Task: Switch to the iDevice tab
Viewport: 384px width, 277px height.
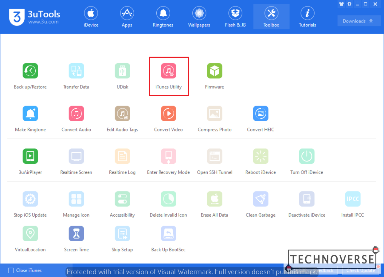Action: tap(91, 17)
